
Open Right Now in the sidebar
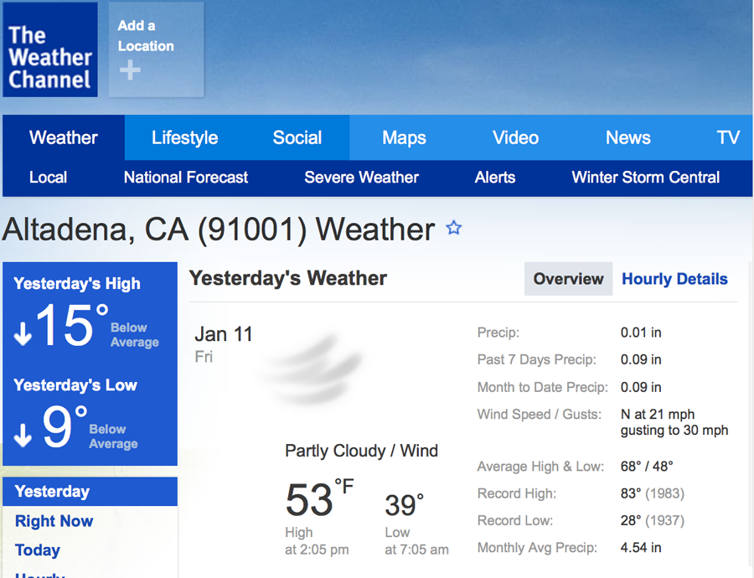tap(54, 521)
